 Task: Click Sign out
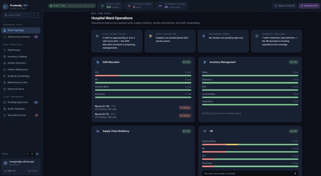10,171
